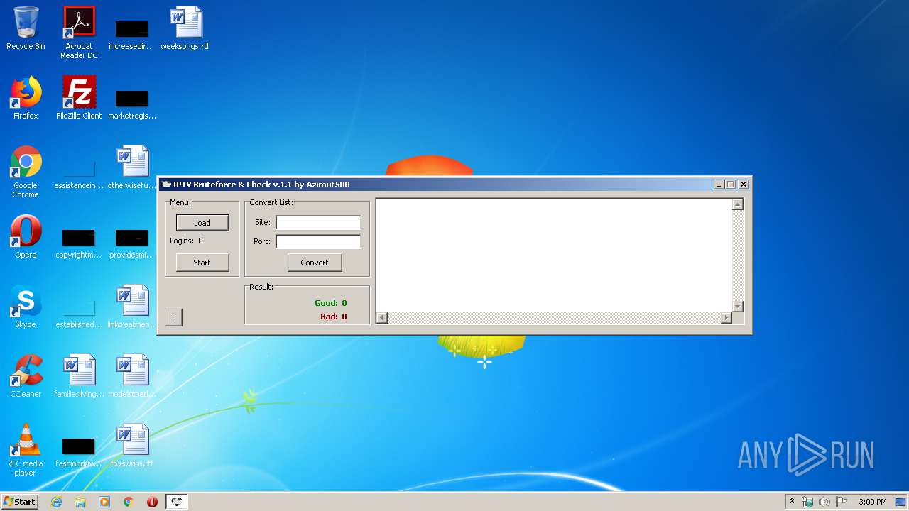
Task: Open the Google Chrome desktop shortcut
Action: pyautogui.click(x=26, y=172)
